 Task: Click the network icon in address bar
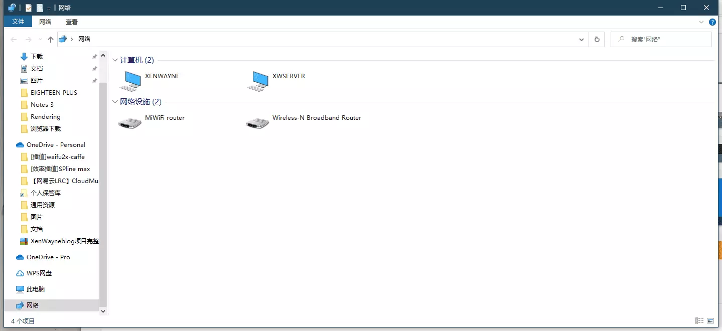point(63,39)
